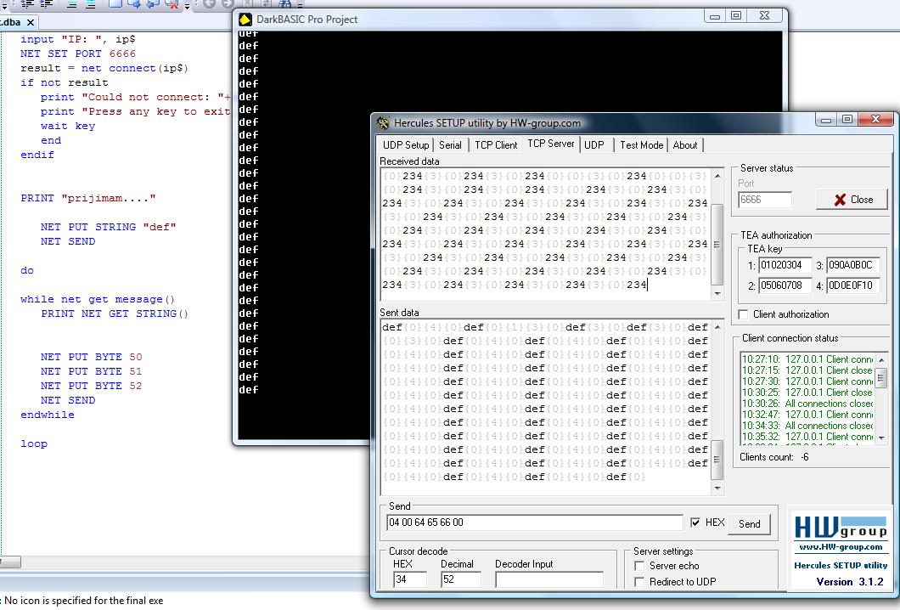The image size is (900, 610).
Task: Click the binoculars find icon in editor toolbar
Action: [285, 4]
